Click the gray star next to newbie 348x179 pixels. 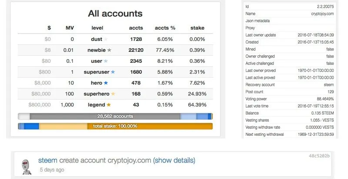109,50
